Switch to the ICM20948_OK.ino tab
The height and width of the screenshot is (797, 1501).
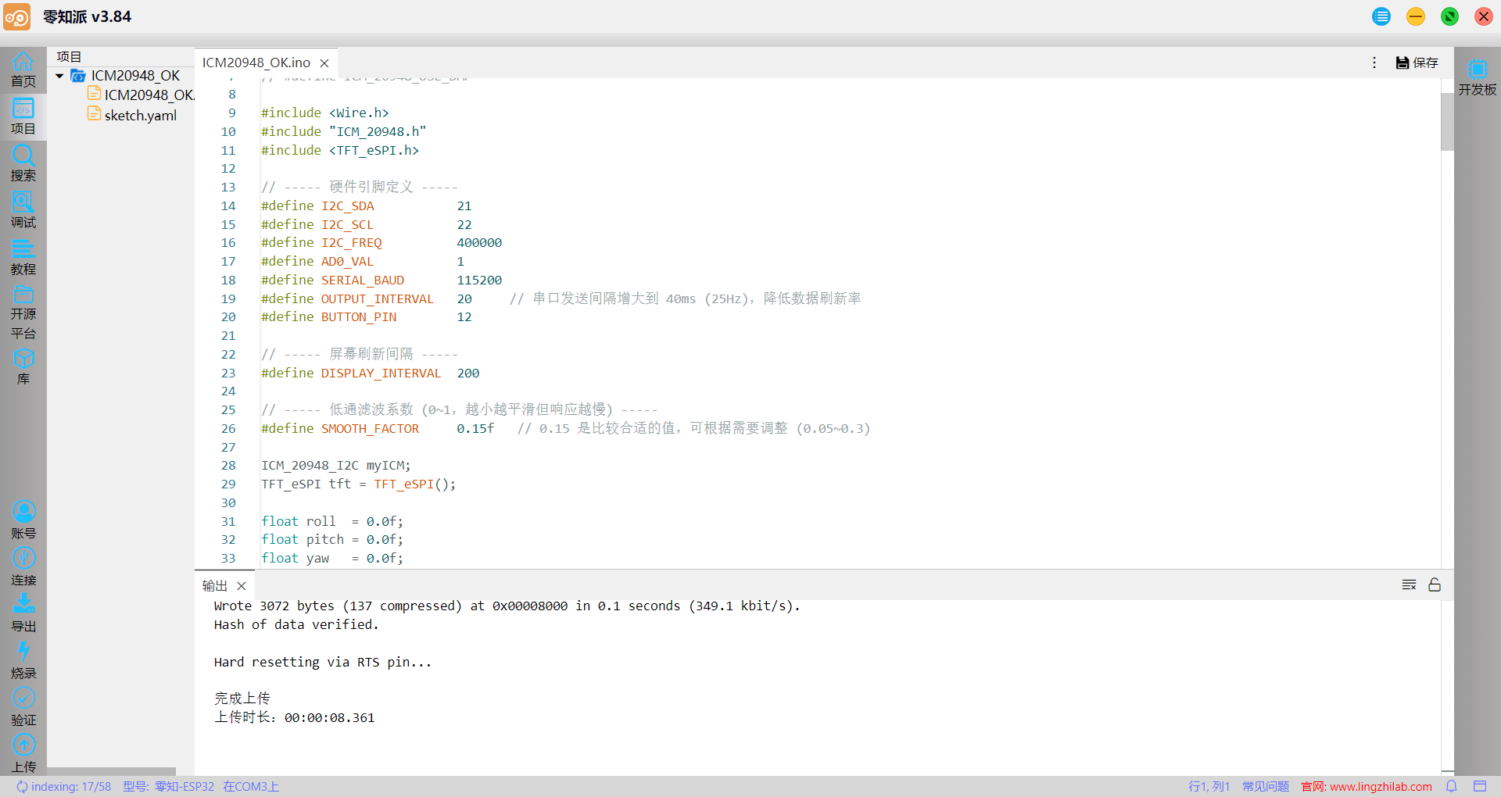click(x=256, y=63)
